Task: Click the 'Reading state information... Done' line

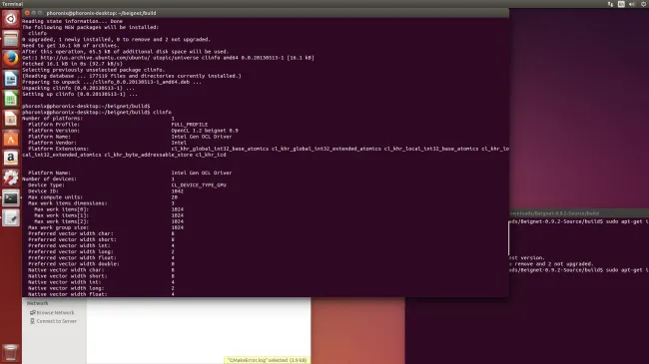Action: [73, 21]
